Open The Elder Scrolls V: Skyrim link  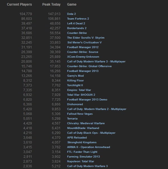pyautogui.click(x=86, y=38)
